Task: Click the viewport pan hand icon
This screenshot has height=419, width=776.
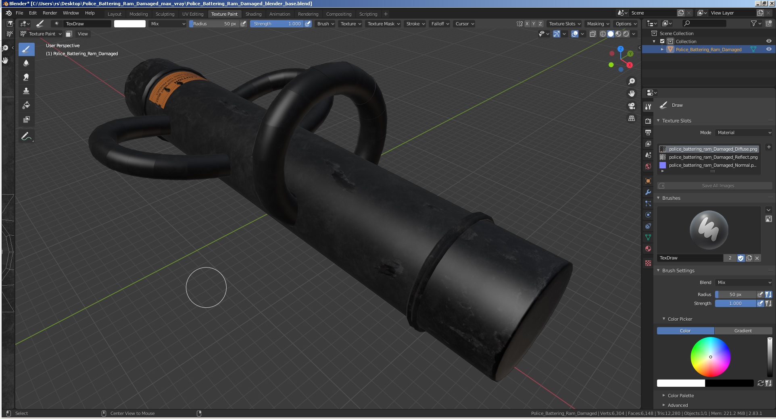Action: pyautogui.click(x=632, y=93)
